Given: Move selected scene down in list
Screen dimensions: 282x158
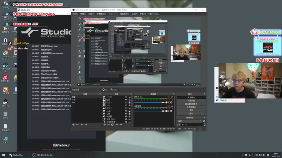Looking at the screenshot, I should coord(86,125).
